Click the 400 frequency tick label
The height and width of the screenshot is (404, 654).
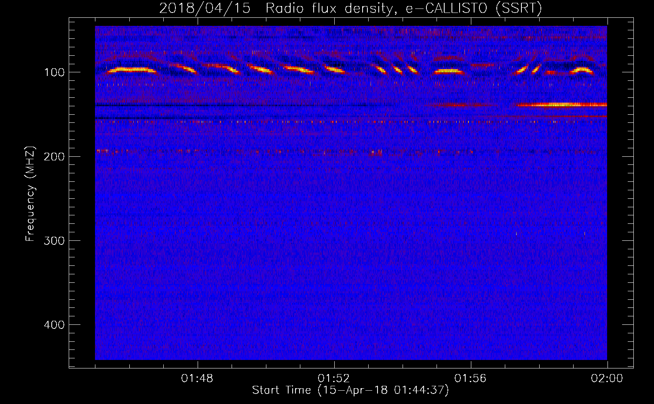54,324
